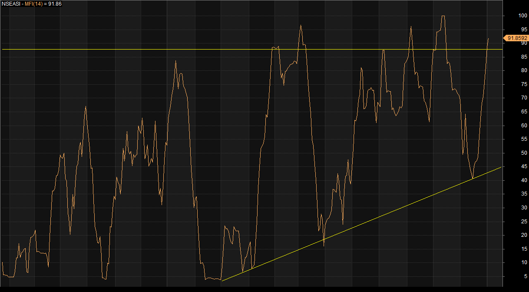This screenshot has height=292, width=529.
Task: Click the orange 91.8592 price tag
Action: [x=516, y=38]
